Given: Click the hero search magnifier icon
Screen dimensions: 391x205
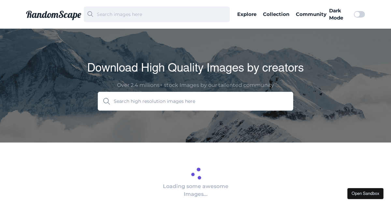Looking at the screenshot, I should click(x=107, y=101).
